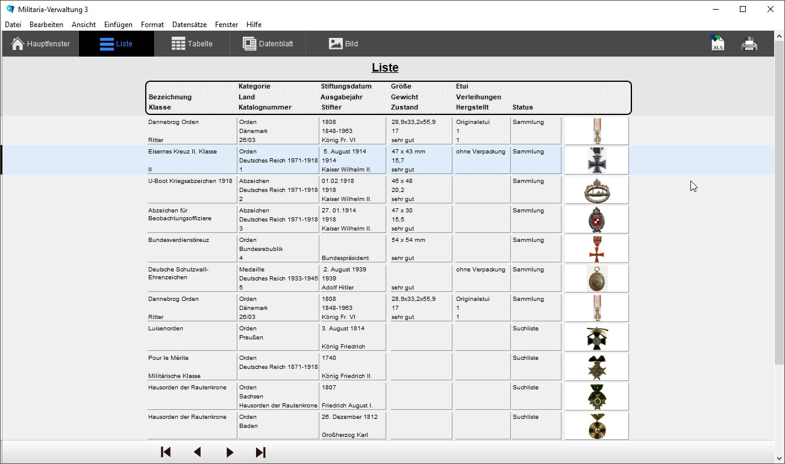Go to the previous record
Screen dimensions: 785x464
click(x=197, y=452)
